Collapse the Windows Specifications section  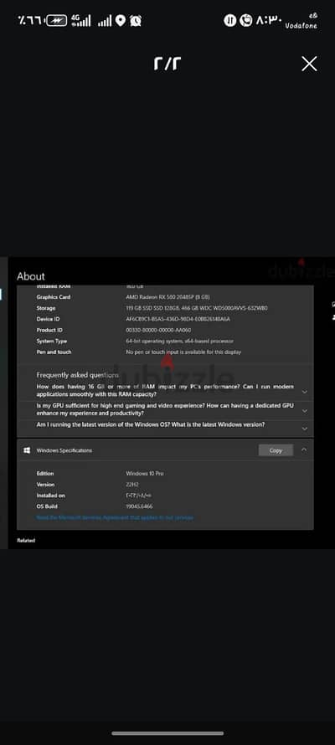tap(304, 450)
